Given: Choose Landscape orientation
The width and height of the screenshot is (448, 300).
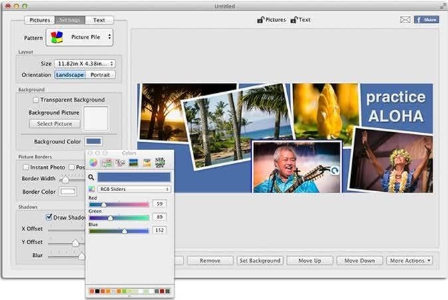Looking at the screenshot, I should pos(70,75).
